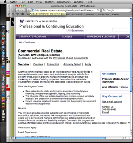Screen dimensions: 133x143
Task: Launch iPhoto from the dock
Action: (3, 61)
